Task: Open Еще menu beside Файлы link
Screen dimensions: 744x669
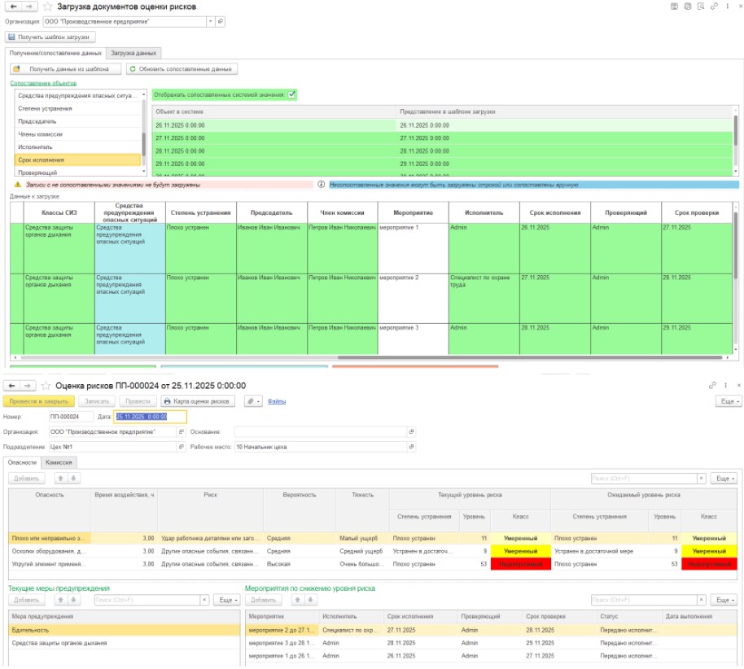Action: 728,401
